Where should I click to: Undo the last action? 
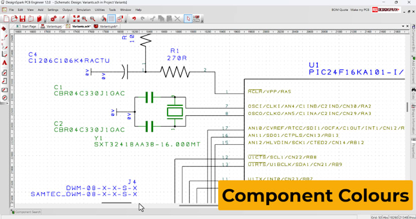pos(134,19)
